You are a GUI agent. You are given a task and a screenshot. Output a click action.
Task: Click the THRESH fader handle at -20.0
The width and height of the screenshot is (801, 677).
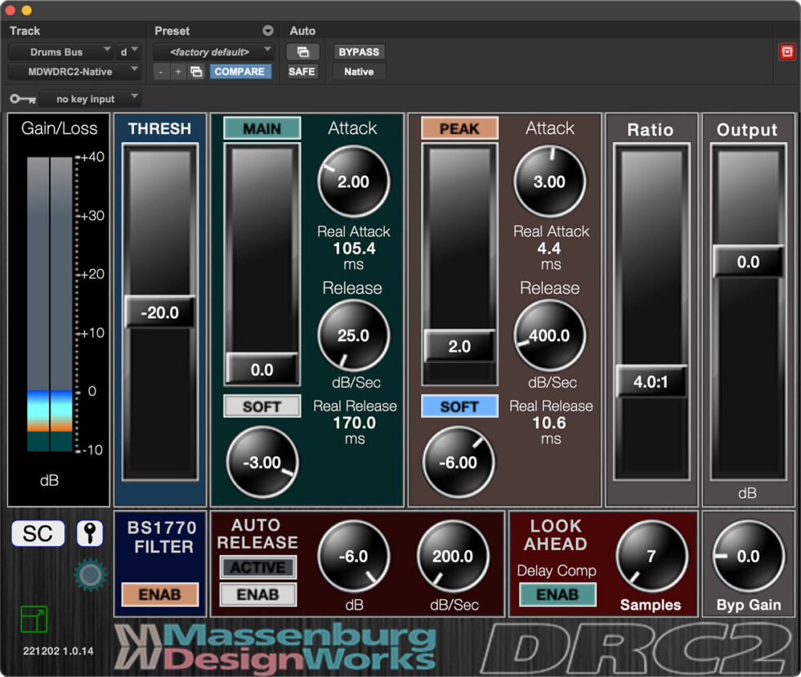[x=160, y=312]
